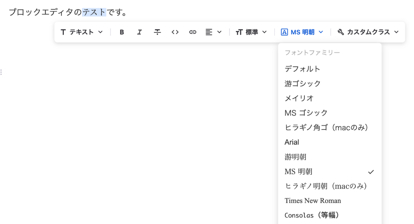Viewport: 414px width, 224px height.
Task: Click the inline code icon
Action: pos(175,32)
